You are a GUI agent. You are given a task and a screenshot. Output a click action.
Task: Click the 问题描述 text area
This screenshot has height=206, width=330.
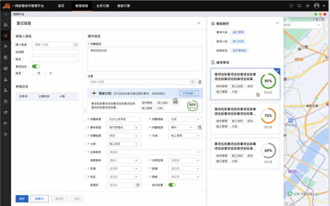[x=145, y=58]
